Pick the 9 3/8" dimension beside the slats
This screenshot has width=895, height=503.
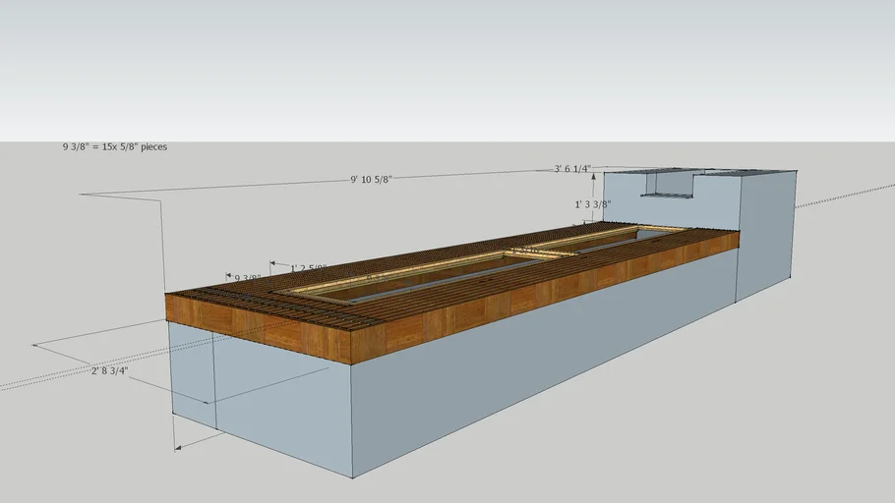coord(245,278)
